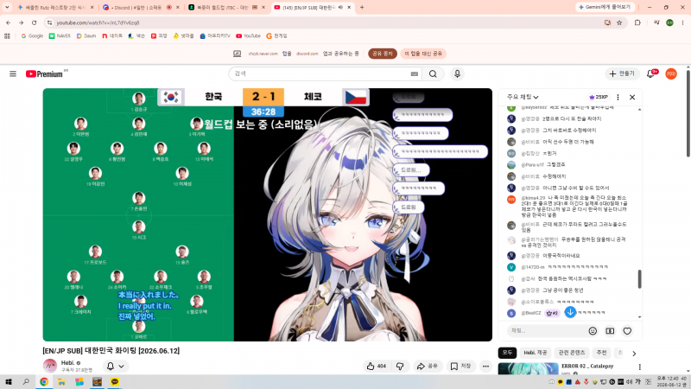
Task: Switch to the JTBC World Cup tab
Action: (x=226, y=8)
